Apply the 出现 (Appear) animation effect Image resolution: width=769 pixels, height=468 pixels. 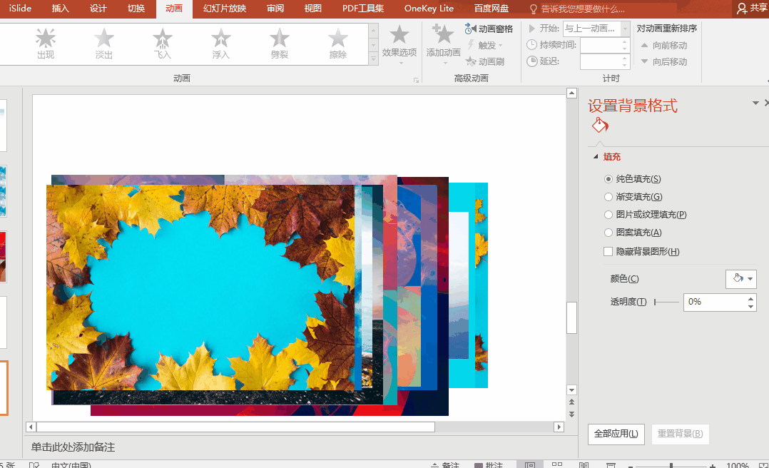click(x=46, y=44)
